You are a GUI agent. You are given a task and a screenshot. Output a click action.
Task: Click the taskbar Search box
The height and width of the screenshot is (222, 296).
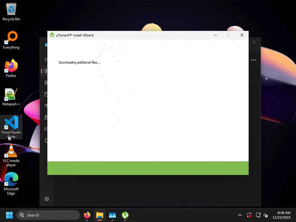coord(48,215)
